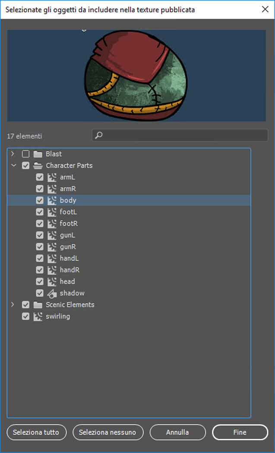275x453 pixels.
Task: Toggle the armR checkbox
Action: click(40, 189)
